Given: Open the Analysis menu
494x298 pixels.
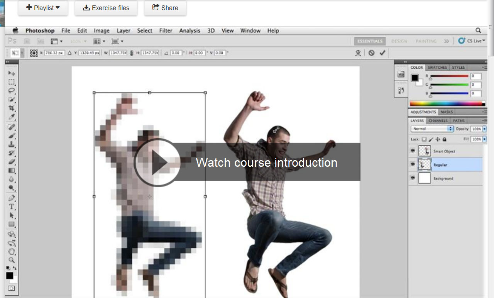Looking at the screenshot, I should pos(190,30).
